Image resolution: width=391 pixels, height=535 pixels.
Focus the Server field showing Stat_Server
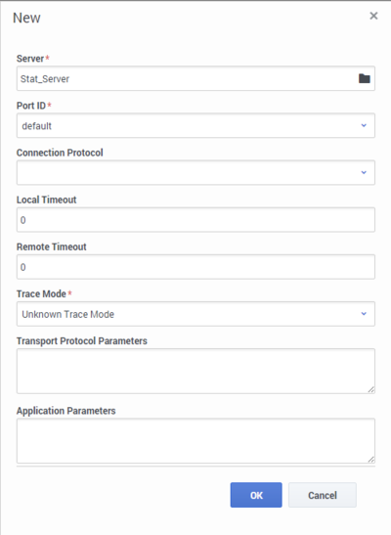coord(195,78)
